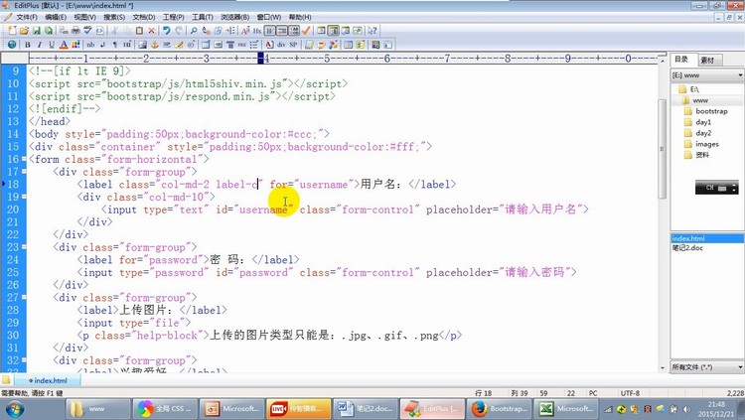
Task: Collapse fold marker on line 23
Action: click(x=24, y=247)
